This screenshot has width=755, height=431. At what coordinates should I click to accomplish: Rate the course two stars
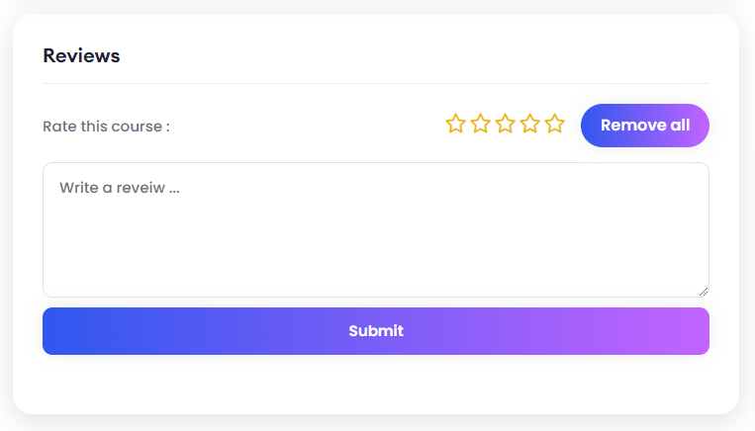click(480, 125)
